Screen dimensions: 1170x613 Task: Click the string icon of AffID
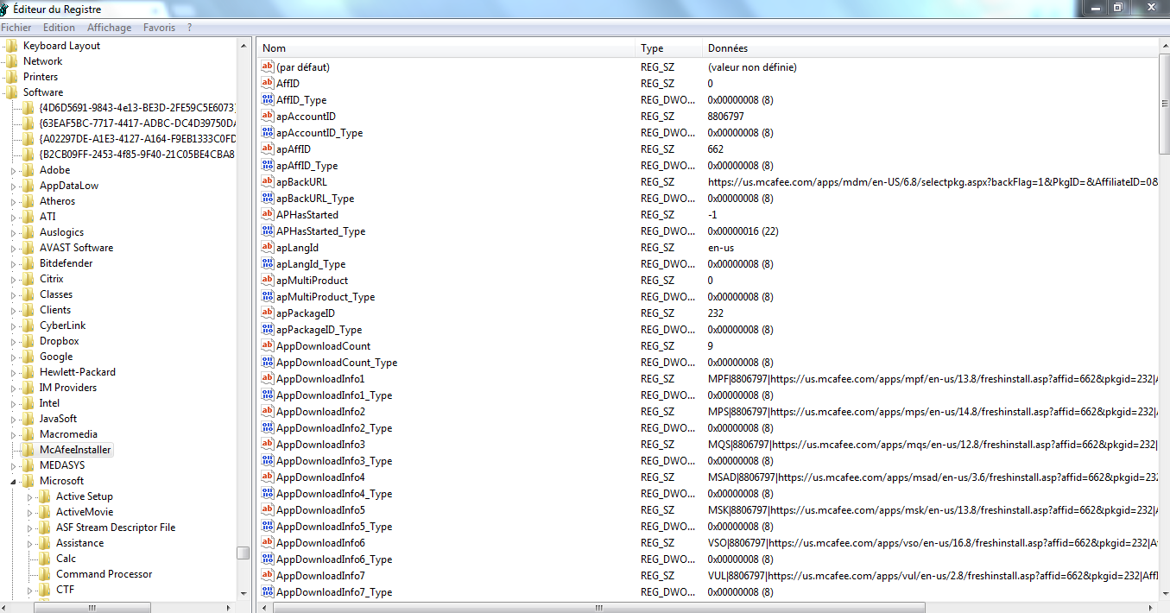pos(268,83)
